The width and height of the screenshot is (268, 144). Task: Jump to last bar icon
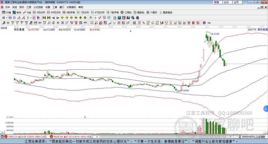click(49, 18)
